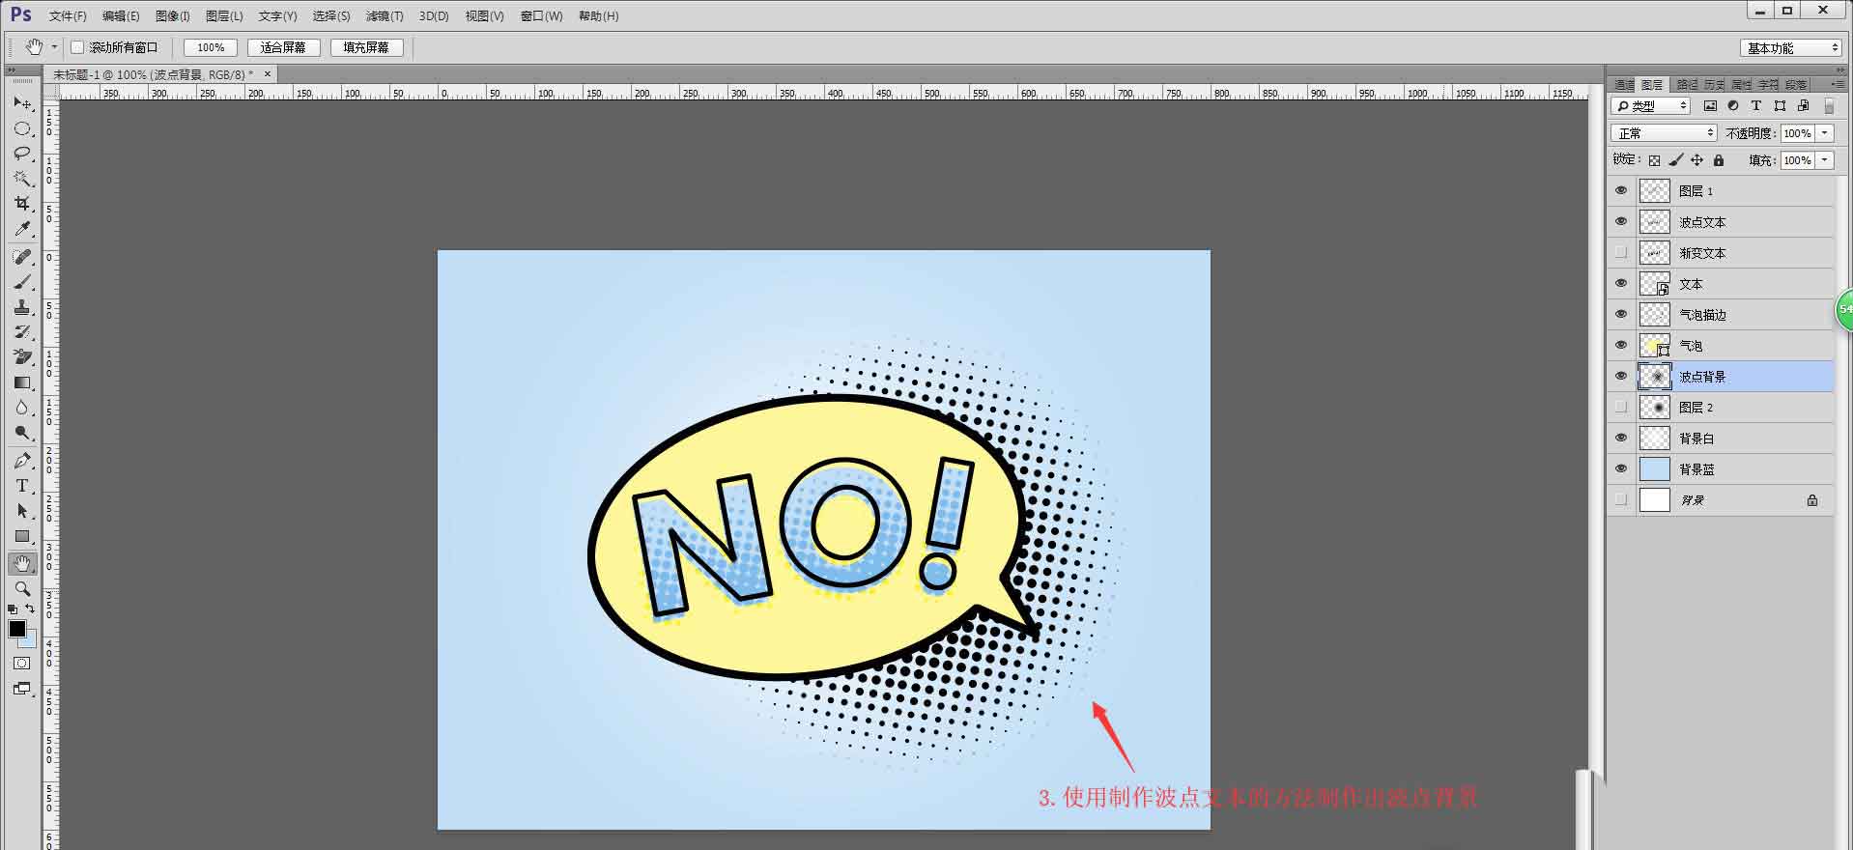Close the 未标题-1 document tab
This screenshot has width=1853, height=850.
coord(268,73)
